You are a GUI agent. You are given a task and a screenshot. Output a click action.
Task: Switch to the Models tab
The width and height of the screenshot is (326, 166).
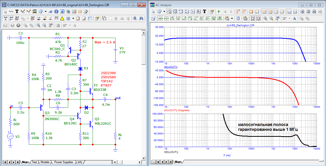(45, 162)
